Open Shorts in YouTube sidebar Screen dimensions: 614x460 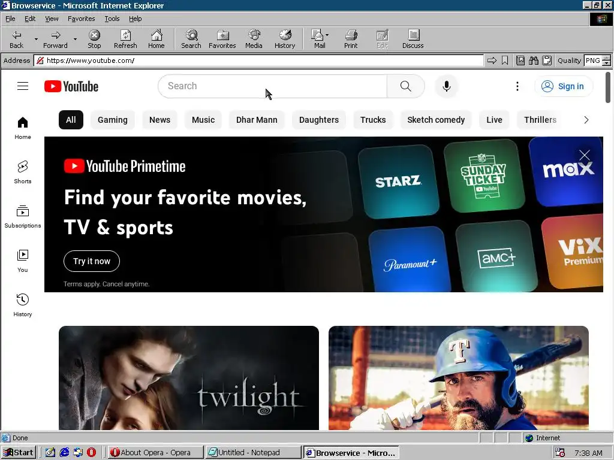23,172
